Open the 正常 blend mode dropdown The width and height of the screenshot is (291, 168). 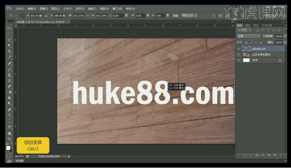tap(249, 36)
